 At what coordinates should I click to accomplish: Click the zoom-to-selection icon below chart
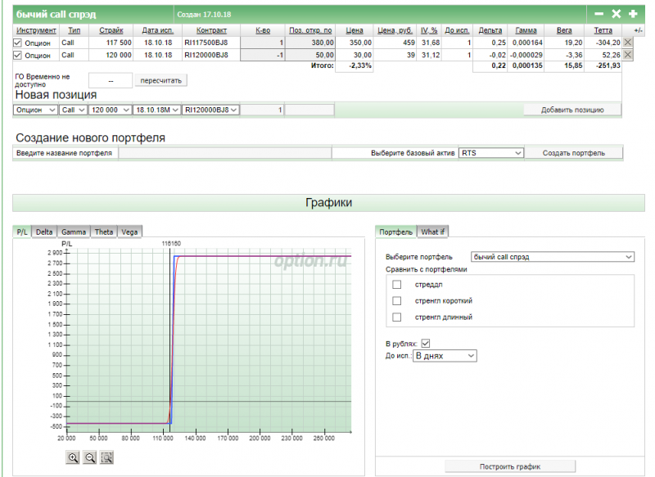click(x=106, y=458)
